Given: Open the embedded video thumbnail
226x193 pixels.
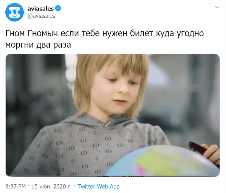Looking at the screenshot, I should 113,115.
